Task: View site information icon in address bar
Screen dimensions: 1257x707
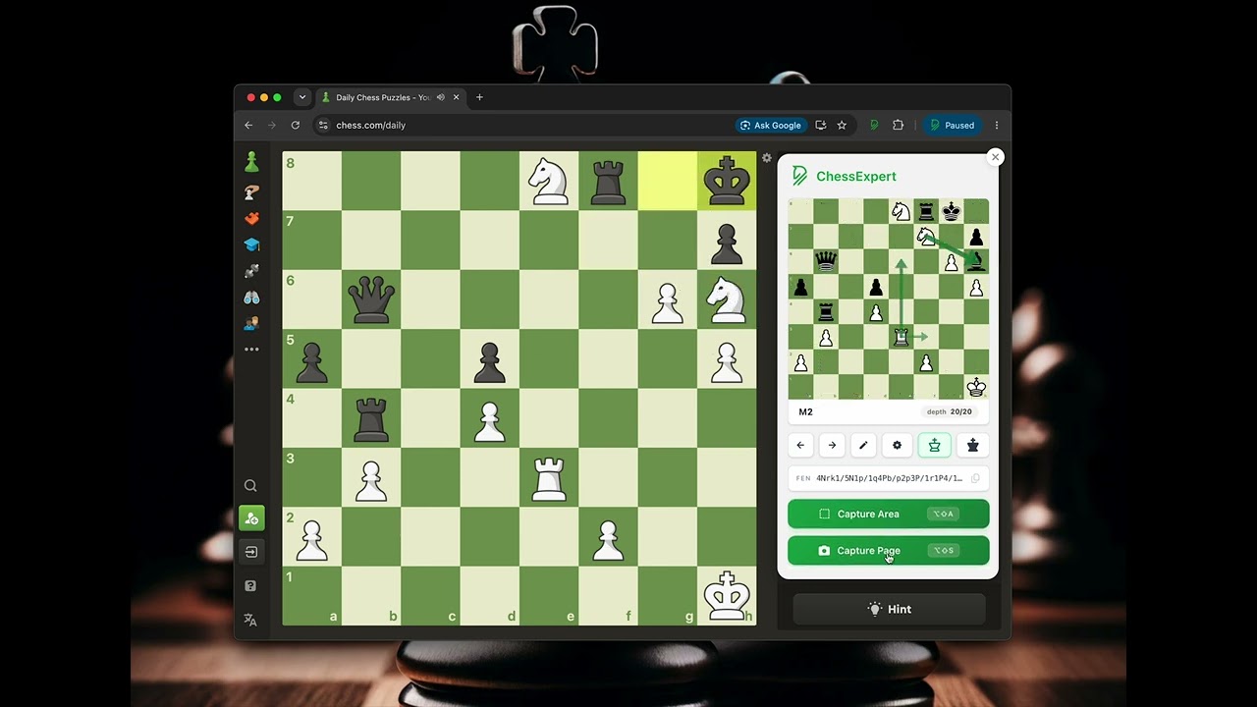Action: pos(323,125)
